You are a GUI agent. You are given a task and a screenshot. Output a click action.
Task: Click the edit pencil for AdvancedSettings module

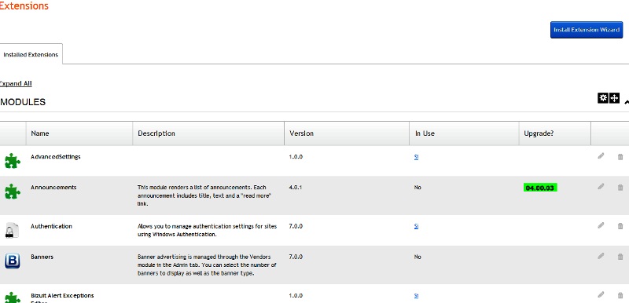coord(601,156)
